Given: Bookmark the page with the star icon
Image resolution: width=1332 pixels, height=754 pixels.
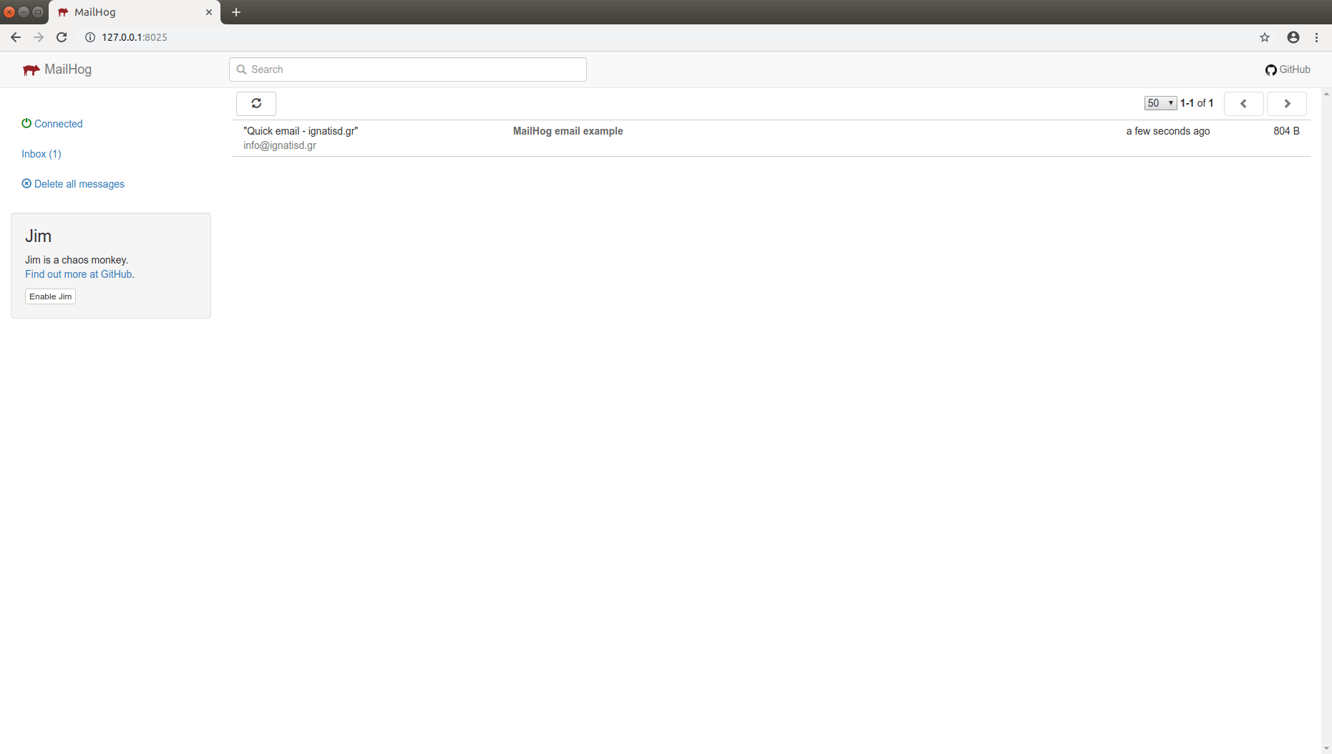Looking at the screenshot, I should (1264, 37).
